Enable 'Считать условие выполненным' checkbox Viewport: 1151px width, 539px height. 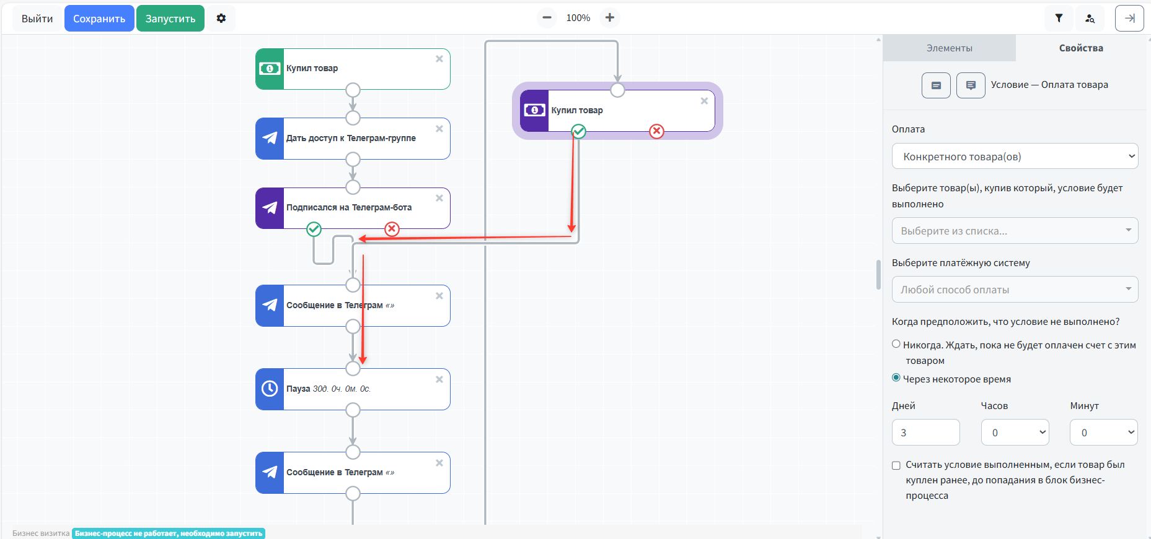tap(896, 465)
